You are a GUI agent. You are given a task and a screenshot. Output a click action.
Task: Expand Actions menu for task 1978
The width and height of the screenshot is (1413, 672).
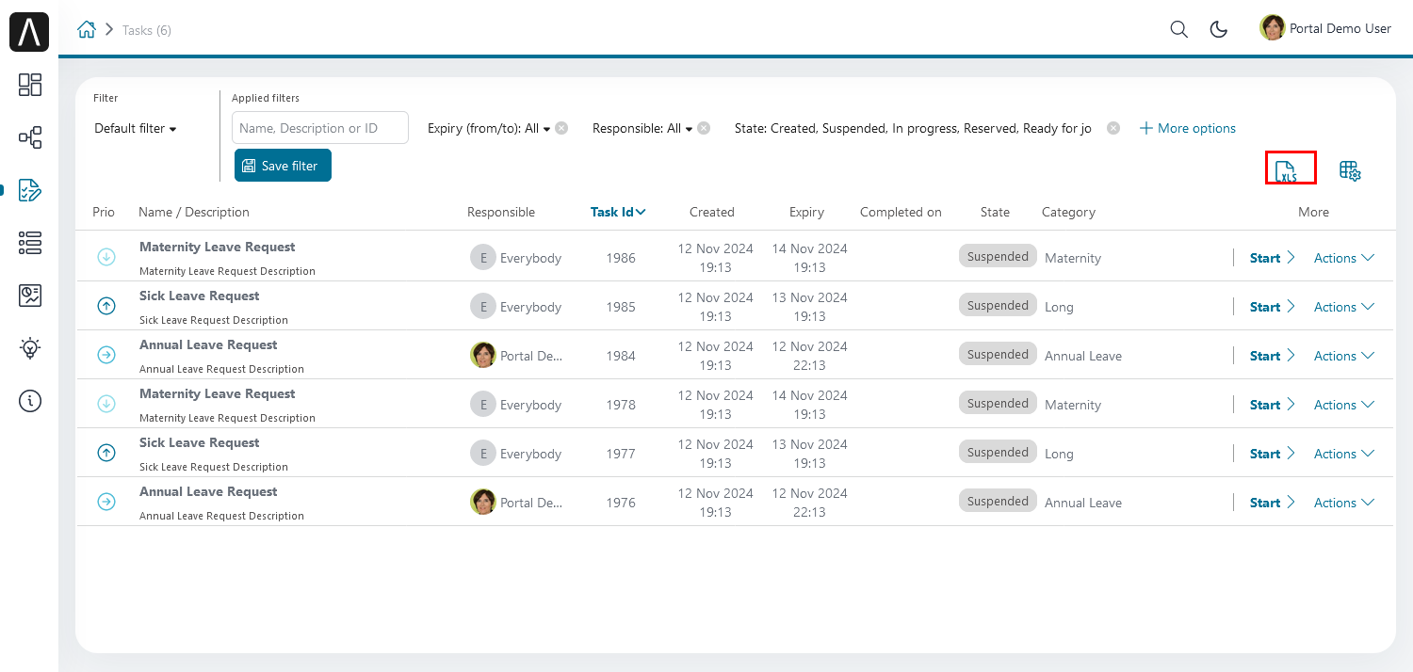point(1344,405)
